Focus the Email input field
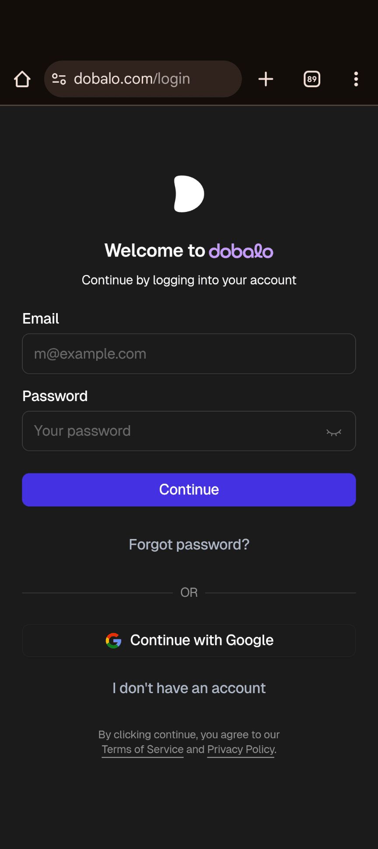Screen dimensions: 378x849 [x=189, y=354]
